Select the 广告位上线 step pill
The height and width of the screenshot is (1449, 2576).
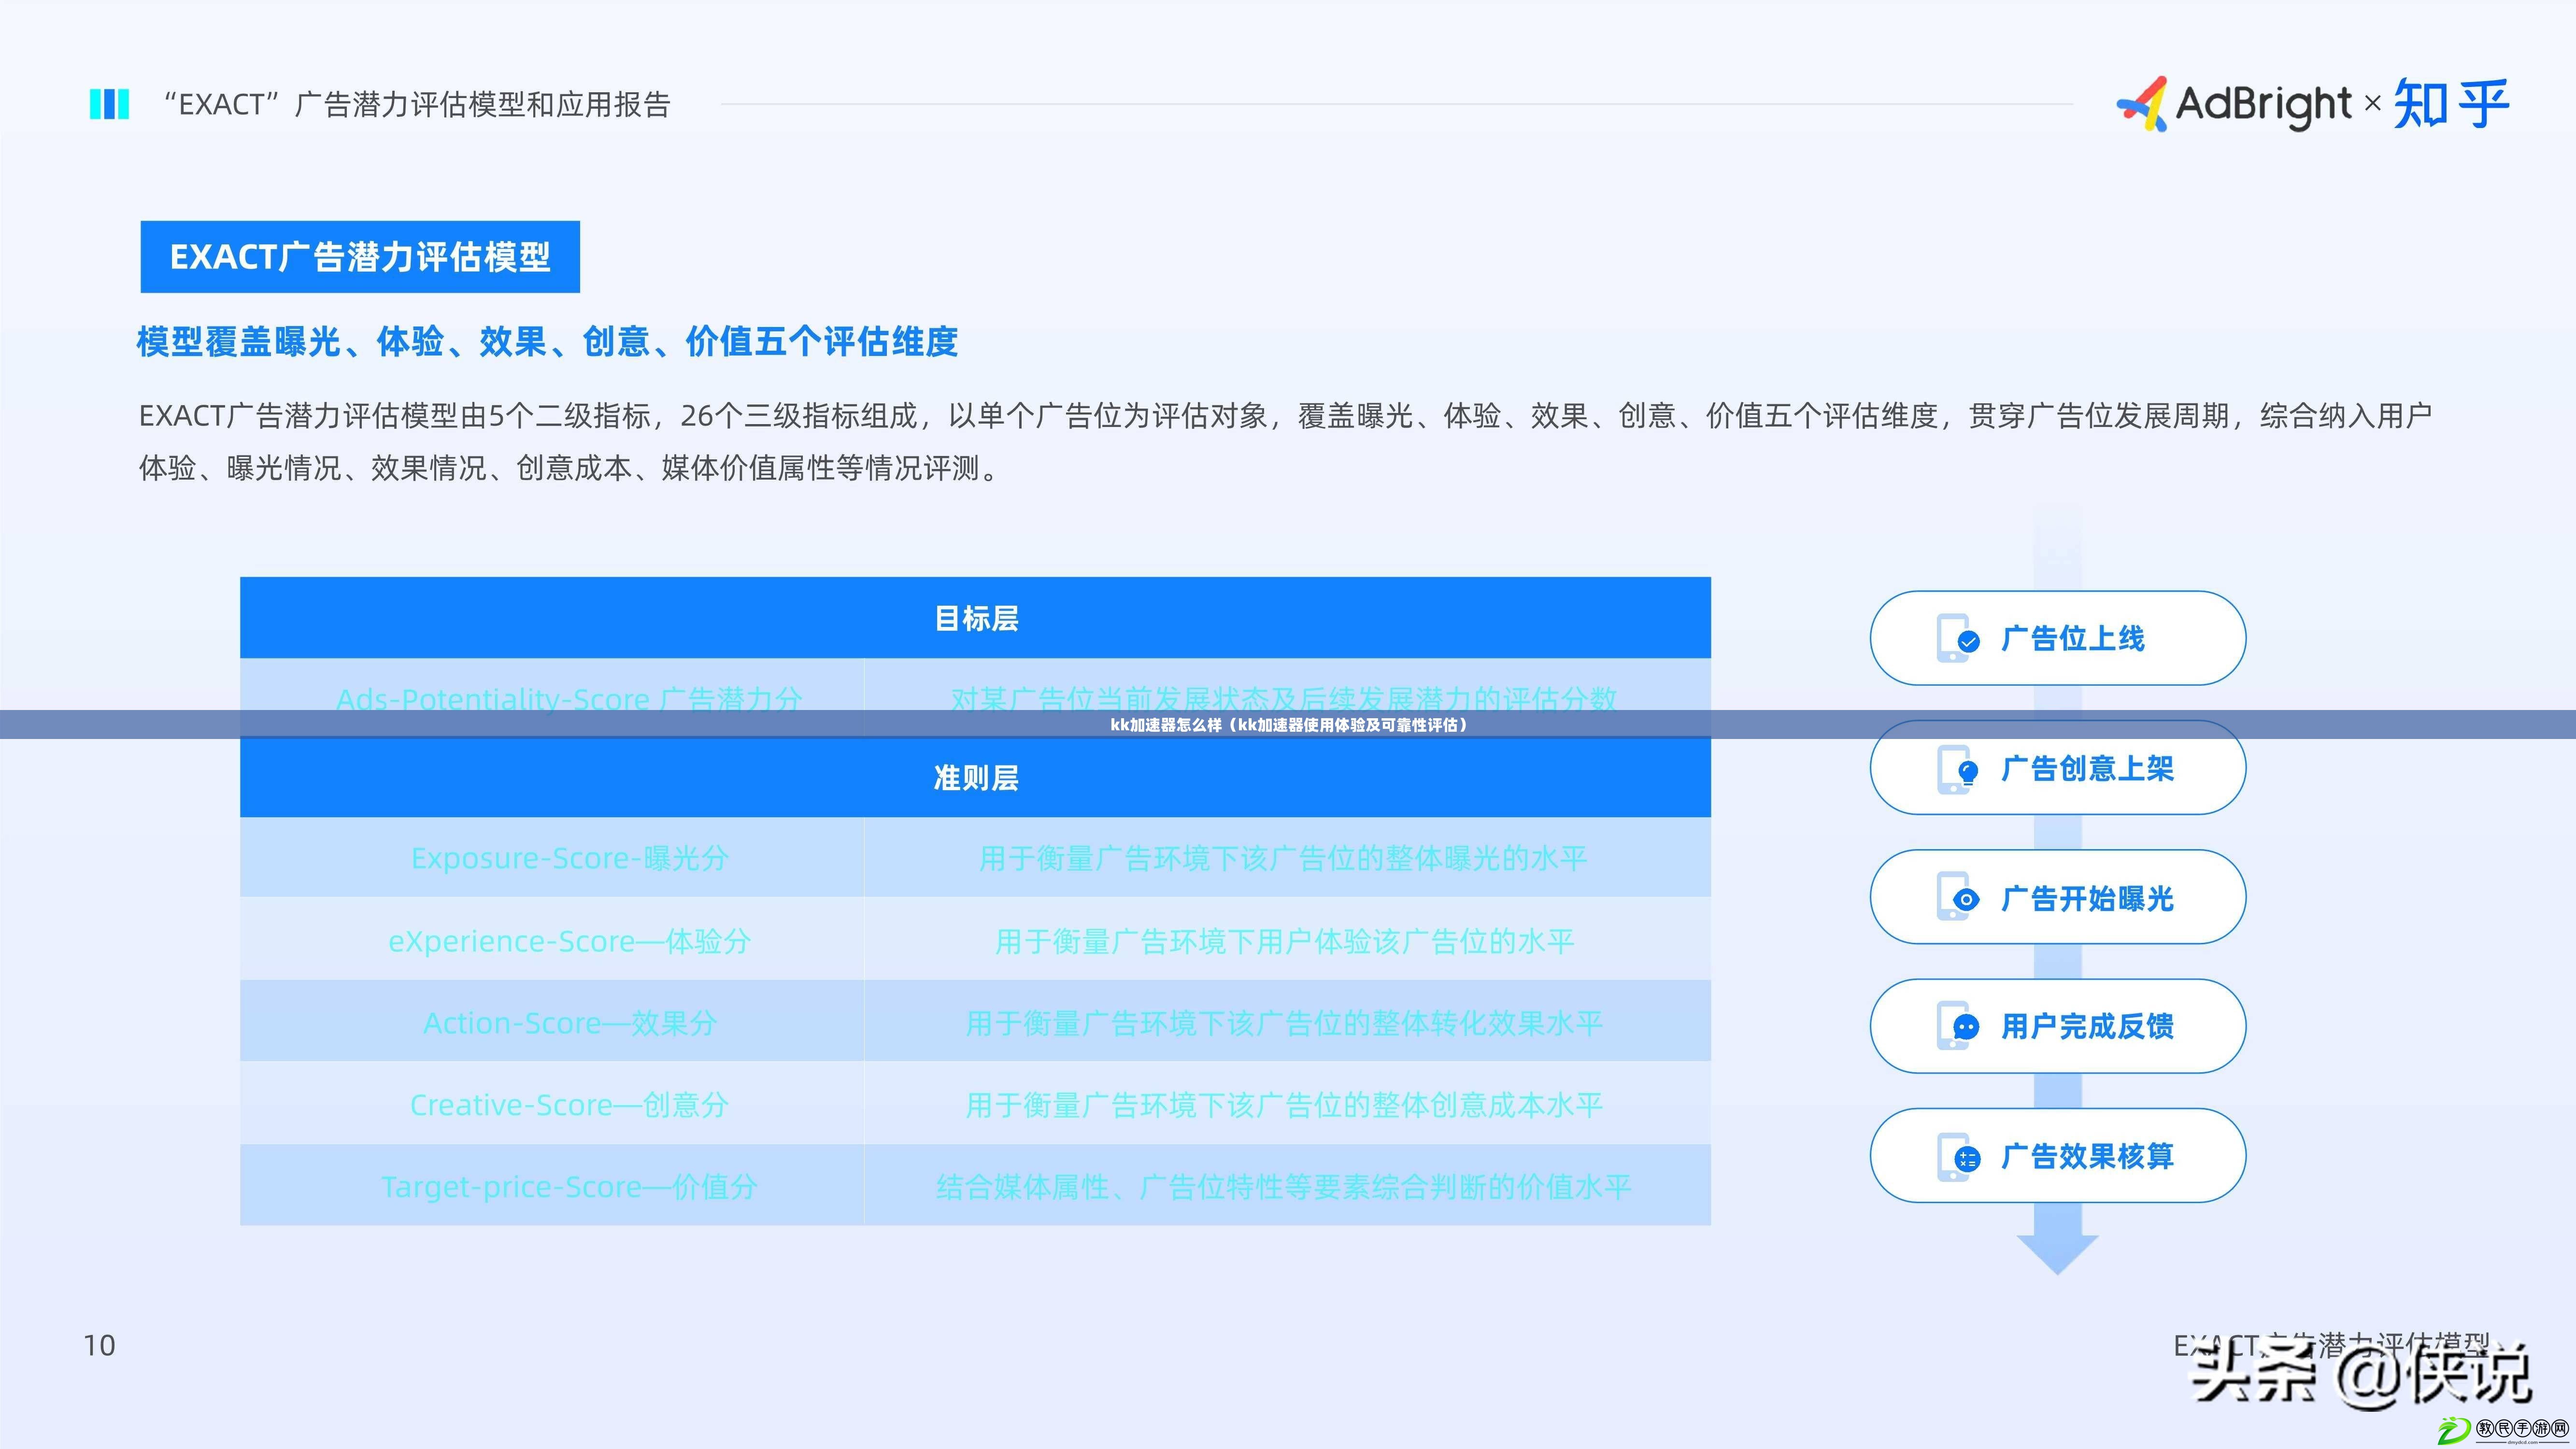(2058, 638)
